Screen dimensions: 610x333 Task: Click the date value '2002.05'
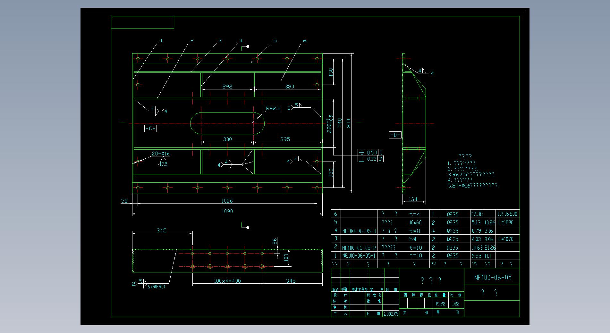coord(391,314)
